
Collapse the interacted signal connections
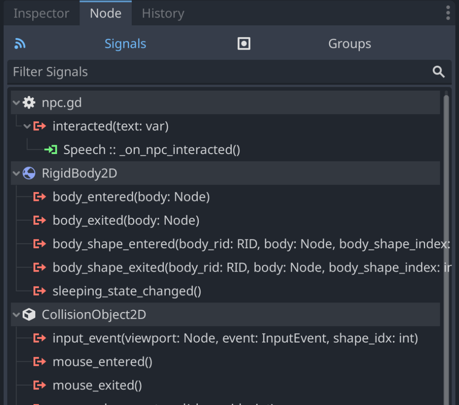tap(27, 126)
